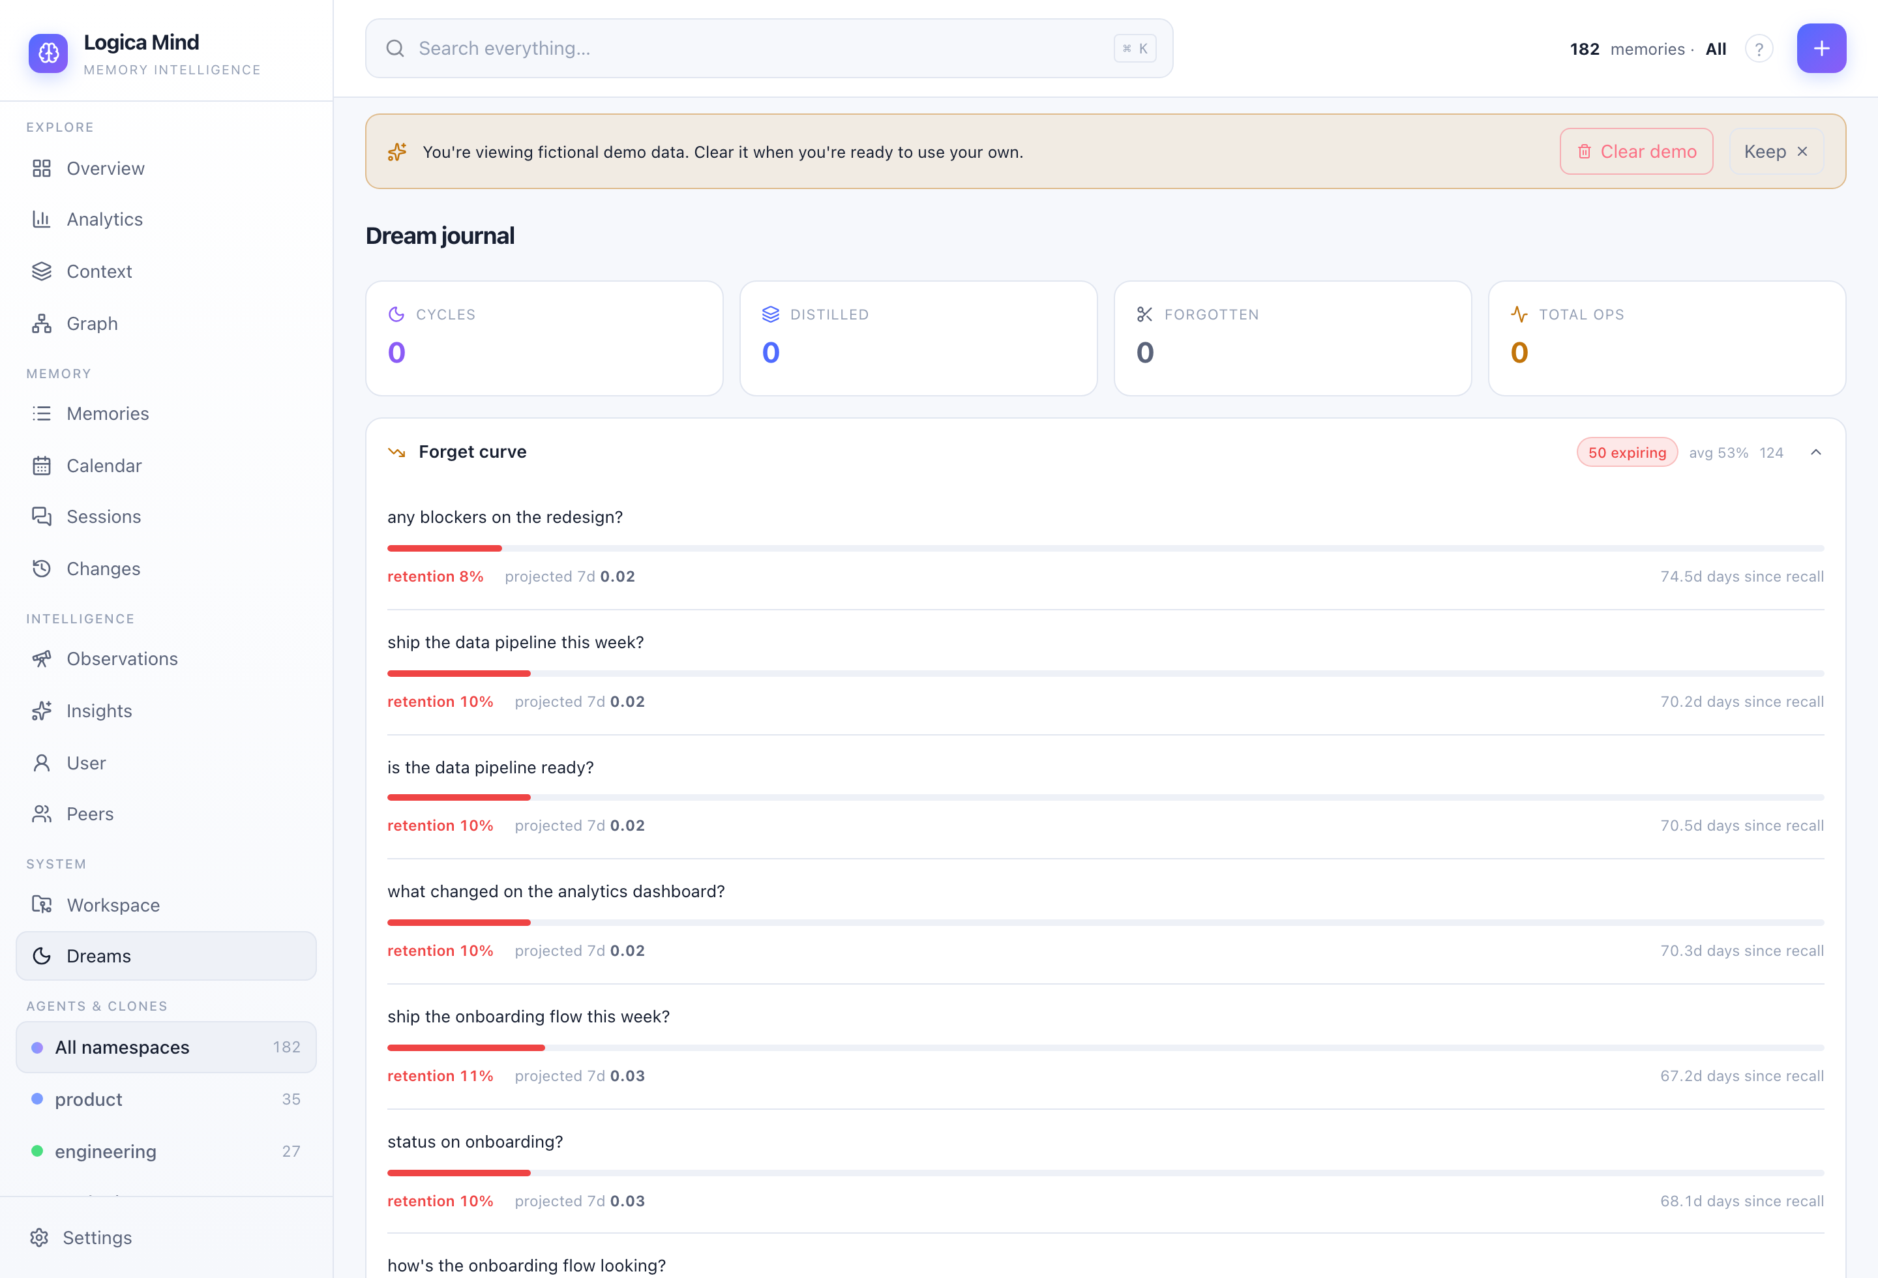Keep demo data and dismiss banner
Viewport: 1878px width, 1278px height.
(x=1776, y=152)
